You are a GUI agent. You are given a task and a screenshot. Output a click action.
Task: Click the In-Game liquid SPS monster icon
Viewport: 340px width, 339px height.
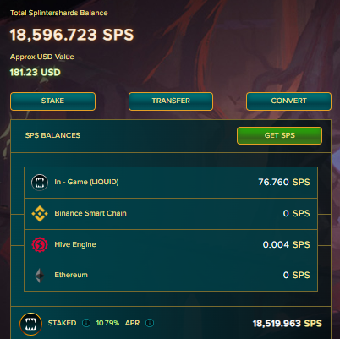pyautogui.click(x=40, y=183)
